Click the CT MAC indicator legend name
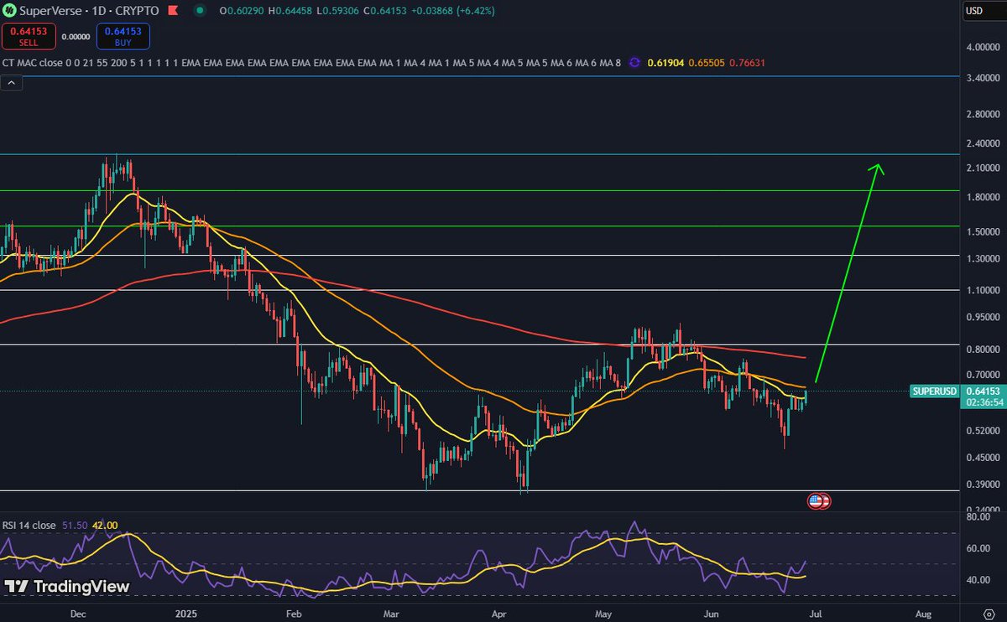Image resolution: width=1007 pixels, height=622 pixels. 34,63
